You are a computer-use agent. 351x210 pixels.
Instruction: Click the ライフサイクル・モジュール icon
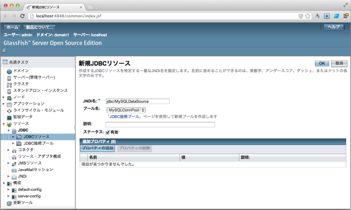tap(9, 110)
